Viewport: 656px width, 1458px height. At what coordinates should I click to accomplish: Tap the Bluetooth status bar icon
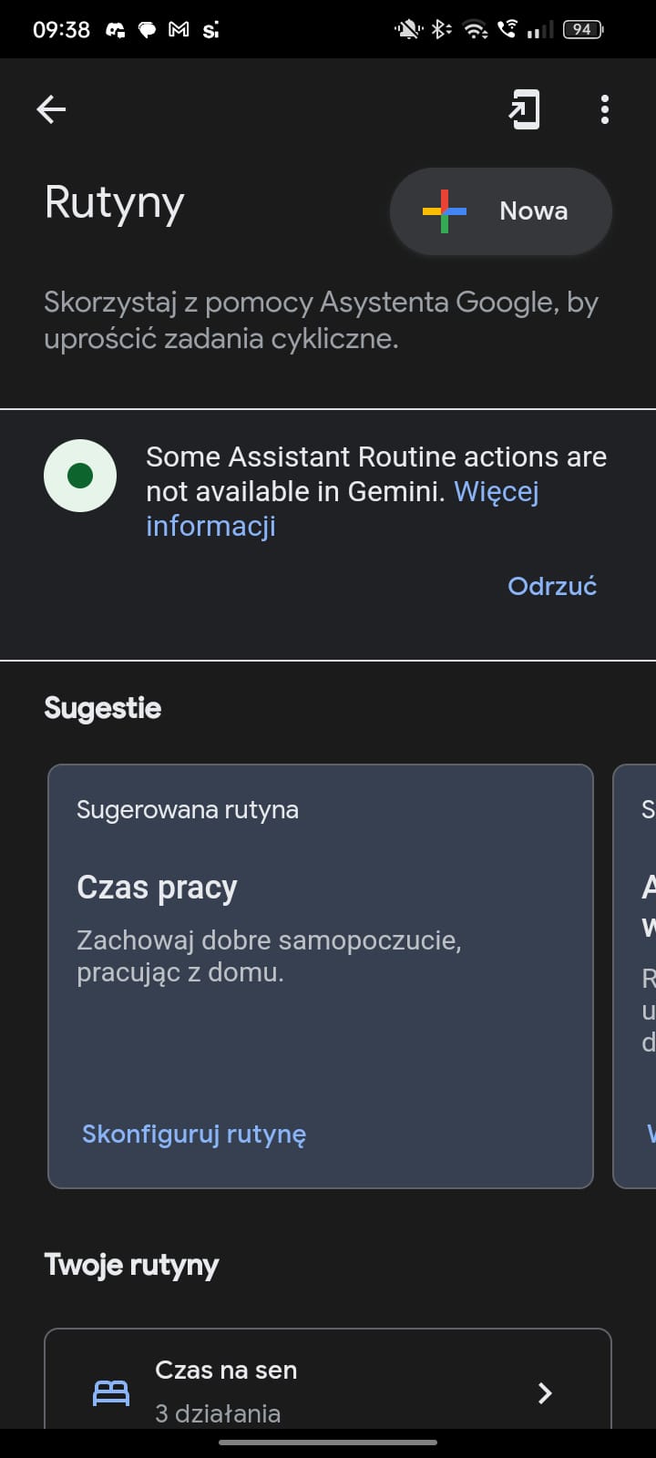(441, 29)
